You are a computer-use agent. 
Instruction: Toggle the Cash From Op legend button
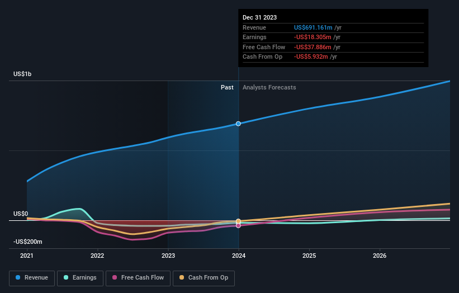[x=204, y=278]
